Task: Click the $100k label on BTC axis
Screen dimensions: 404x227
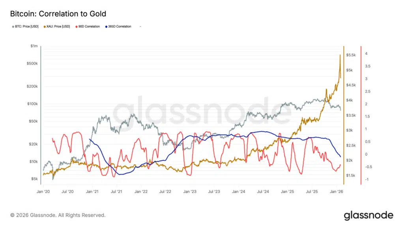Action: (x=32, y=104)
